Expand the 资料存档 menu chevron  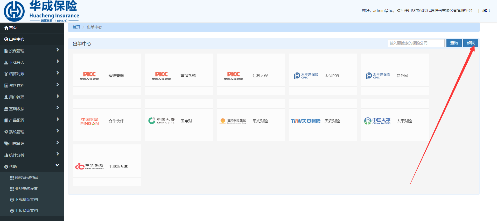pyautogui.click(x=58, y=85)
